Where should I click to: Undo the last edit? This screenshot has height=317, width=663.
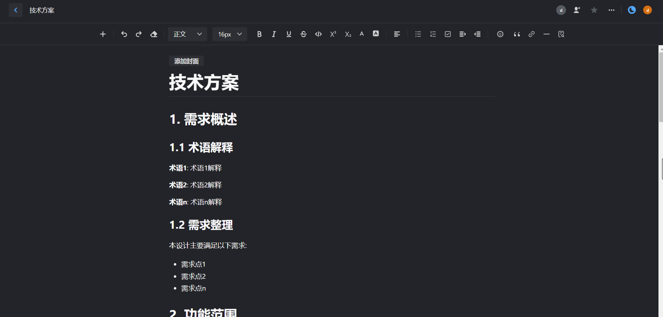point(124,34)
